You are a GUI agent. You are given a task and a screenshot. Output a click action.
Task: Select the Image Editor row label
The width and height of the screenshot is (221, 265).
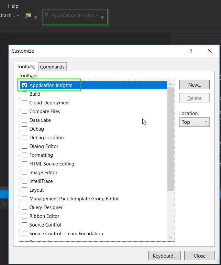43,173
